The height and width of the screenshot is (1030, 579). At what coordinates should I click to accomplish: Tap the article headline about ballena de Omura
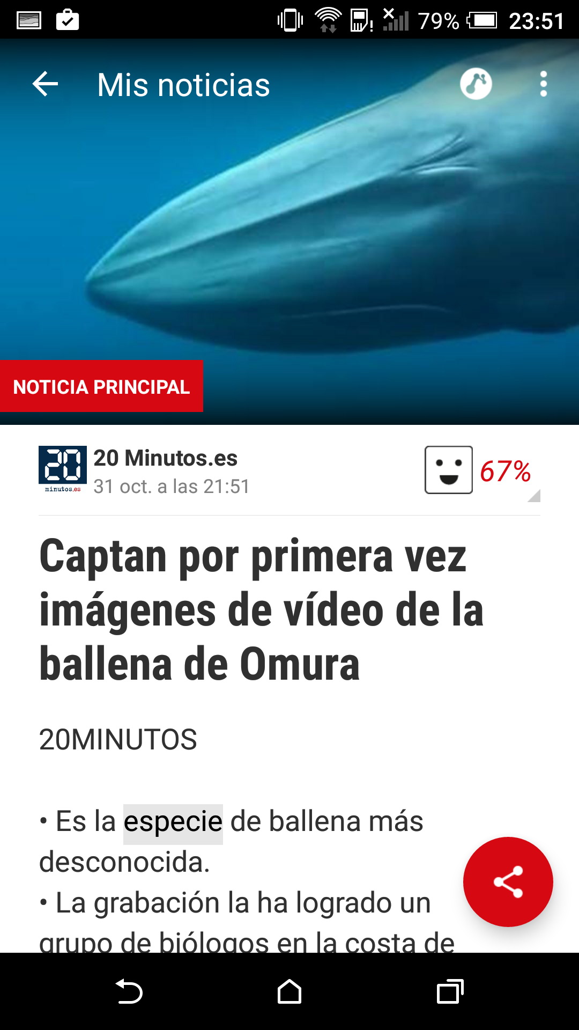[262, 610]
